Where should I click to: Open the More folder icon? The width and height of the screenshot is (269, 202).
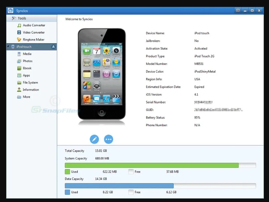[19, 97]
